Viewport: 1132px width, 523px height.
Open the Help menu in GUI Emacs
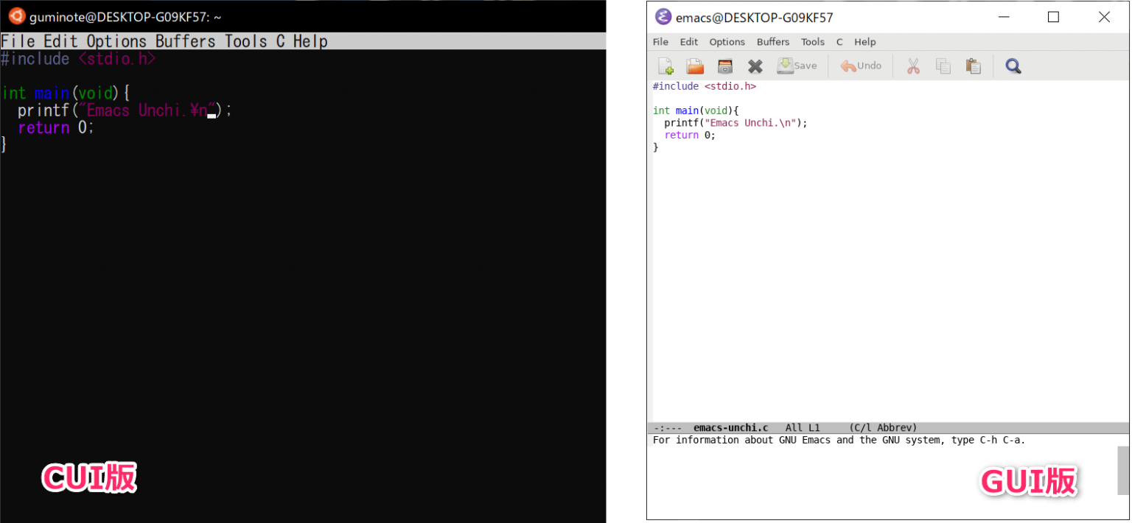pos(864,42)
